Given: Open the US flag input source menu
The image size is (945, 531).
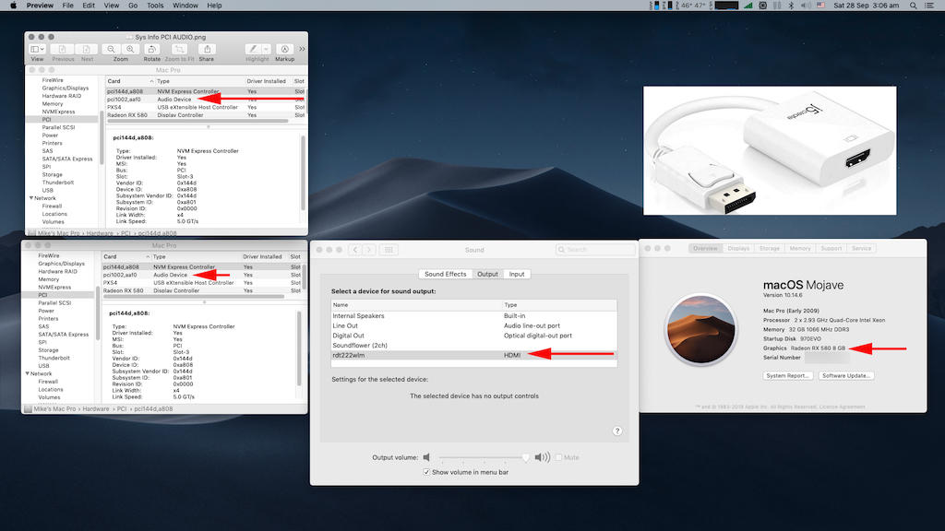Looking at the screenshot, I should [820, 6].
